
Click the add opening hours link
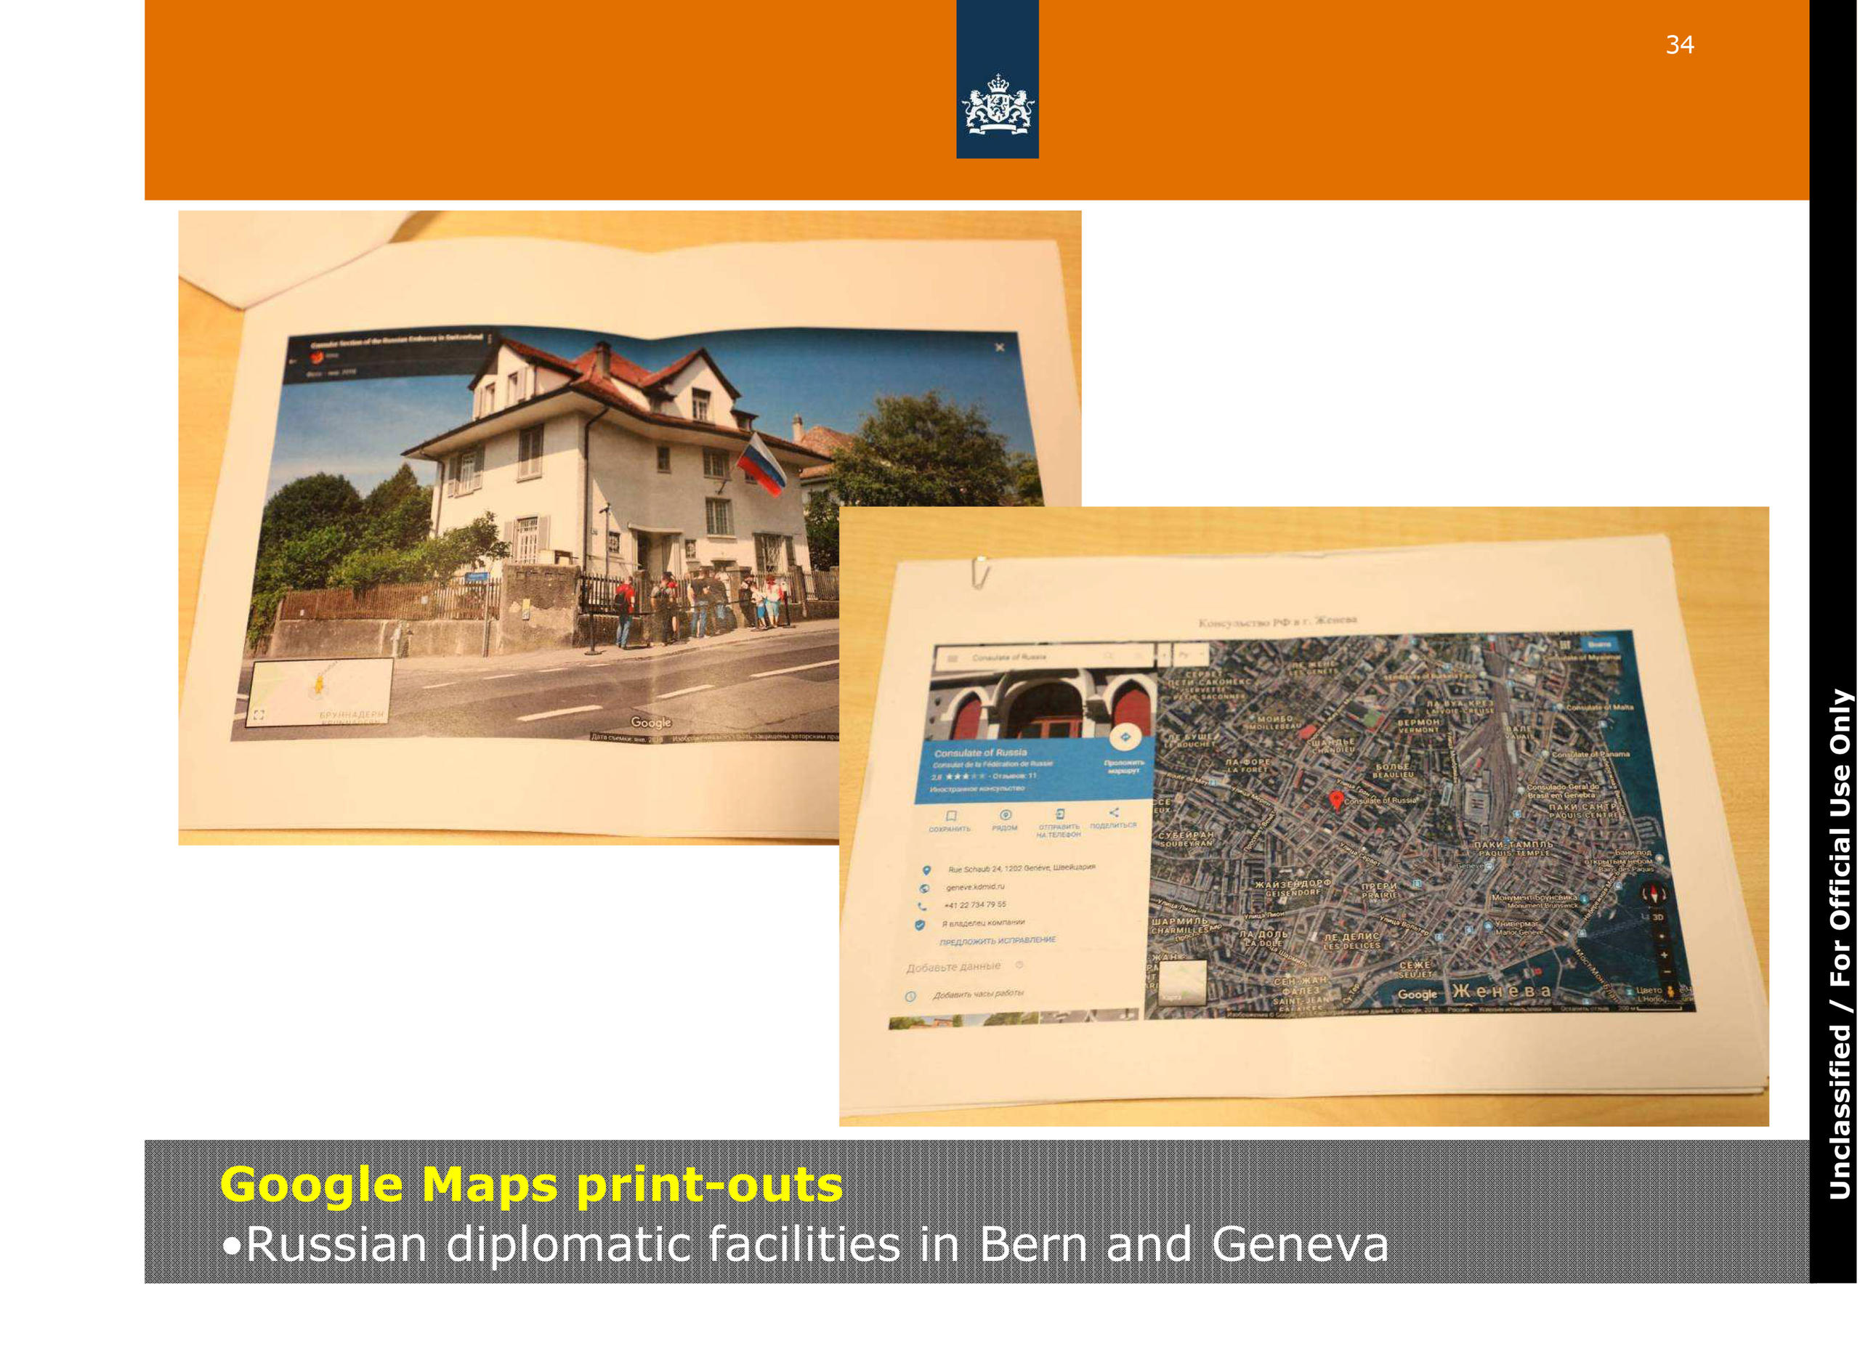[x=977, y=994]
